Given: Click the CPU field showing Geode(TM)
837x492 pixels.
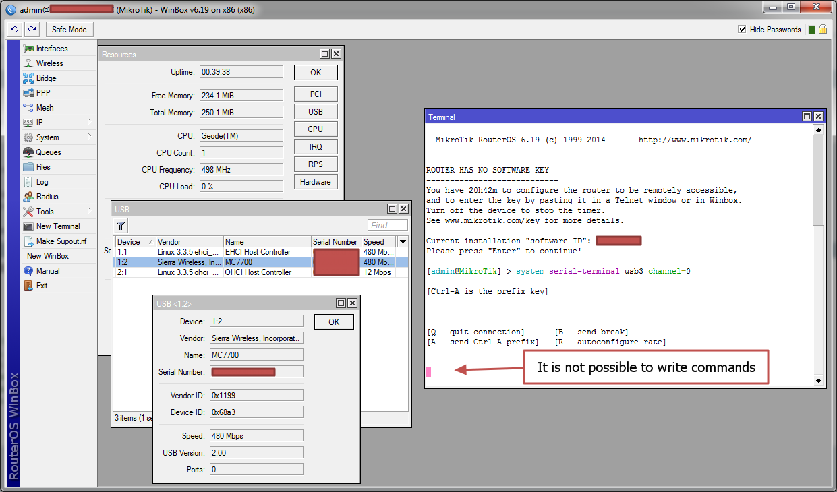Looking at the screenshot, I should [241, 136].
